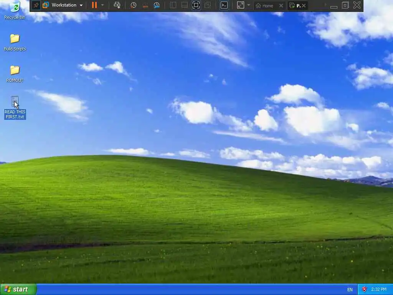Expand the Workstation menu dropdown arrow
The height and width of the screenshot is (295, 393).
click(81, 5)
